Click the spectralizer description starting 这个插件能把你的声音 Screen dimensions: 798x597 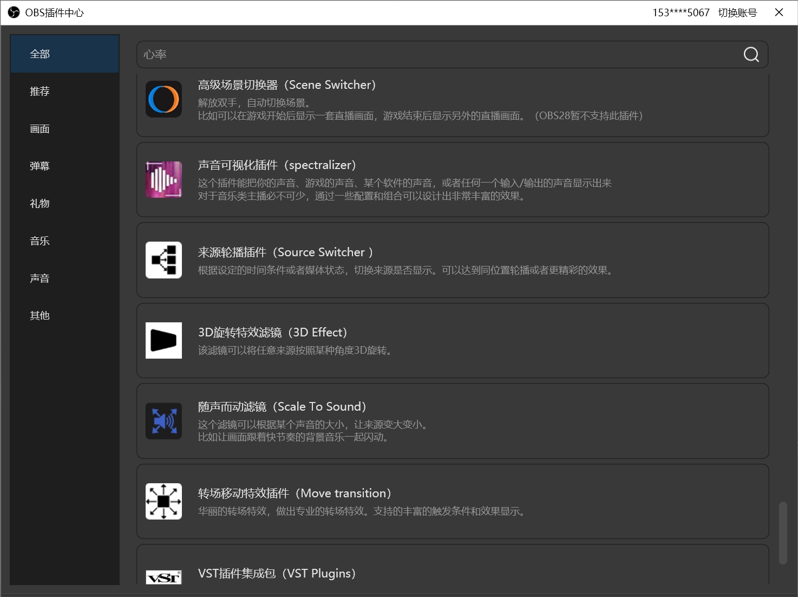pos(404,183)
